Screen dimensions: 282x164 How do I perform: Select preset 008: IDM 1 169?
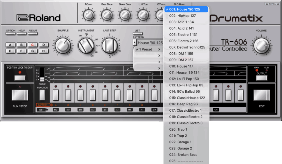[x=186, y=53]
